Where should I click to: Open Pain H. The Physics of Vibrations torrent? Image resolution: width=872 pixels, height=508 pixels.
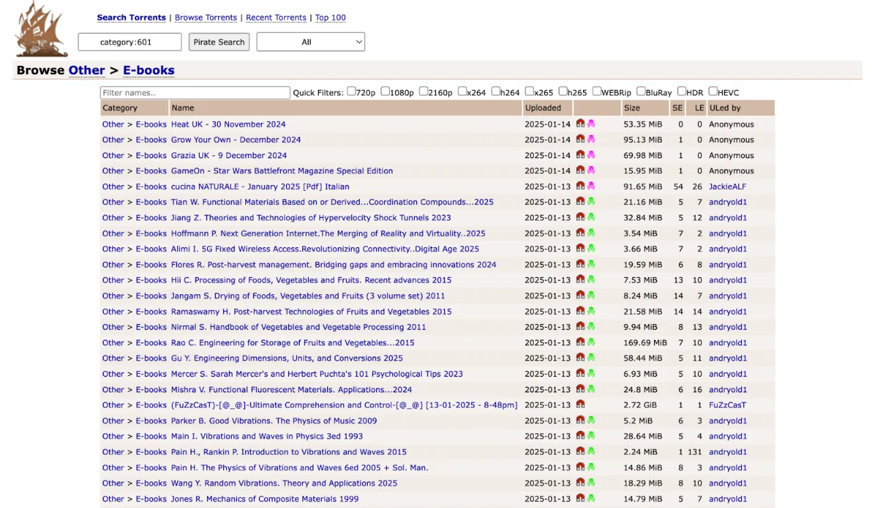click(300, 468)
